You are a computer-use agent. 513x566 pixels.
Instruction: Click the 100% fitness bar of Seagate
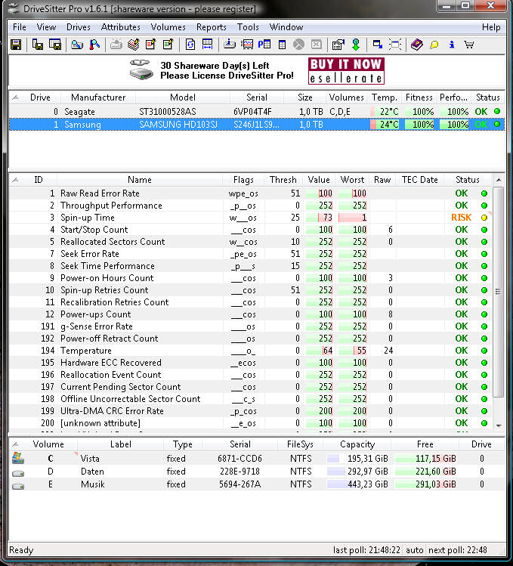tap(419, 112)
